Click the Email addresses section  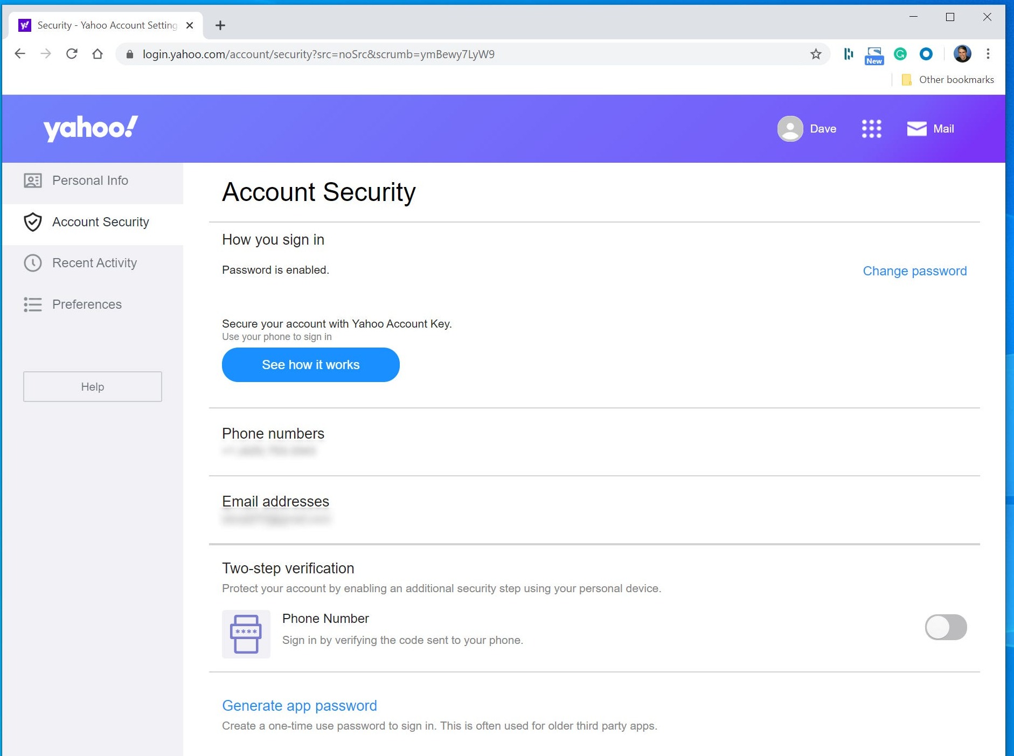[x=275, y=502]
